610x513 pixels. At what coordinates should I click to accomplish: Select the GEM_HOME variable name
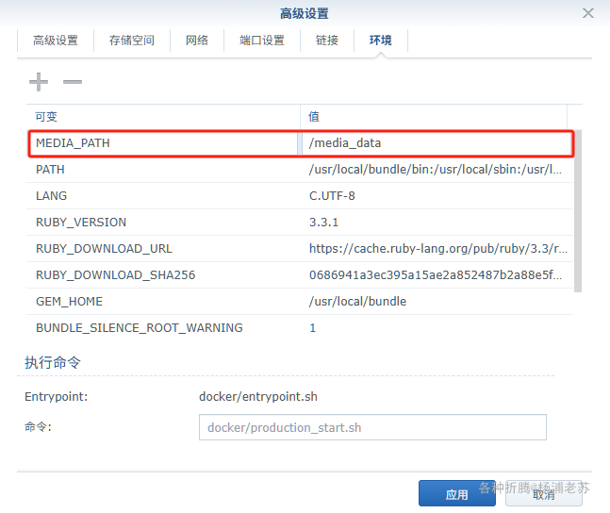tap(69, 302)
